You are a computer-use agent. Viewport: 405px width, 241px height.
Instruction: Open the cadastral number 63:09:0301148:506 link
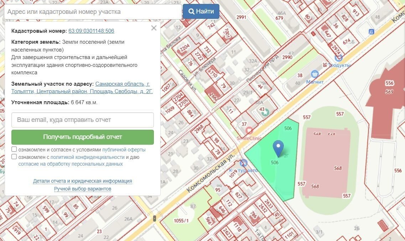(x=91, y=31)
